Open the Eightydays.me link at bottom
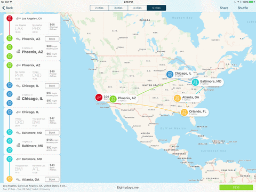Image resolution: width=256 pixels, height=192 pixels. (127, 187)
